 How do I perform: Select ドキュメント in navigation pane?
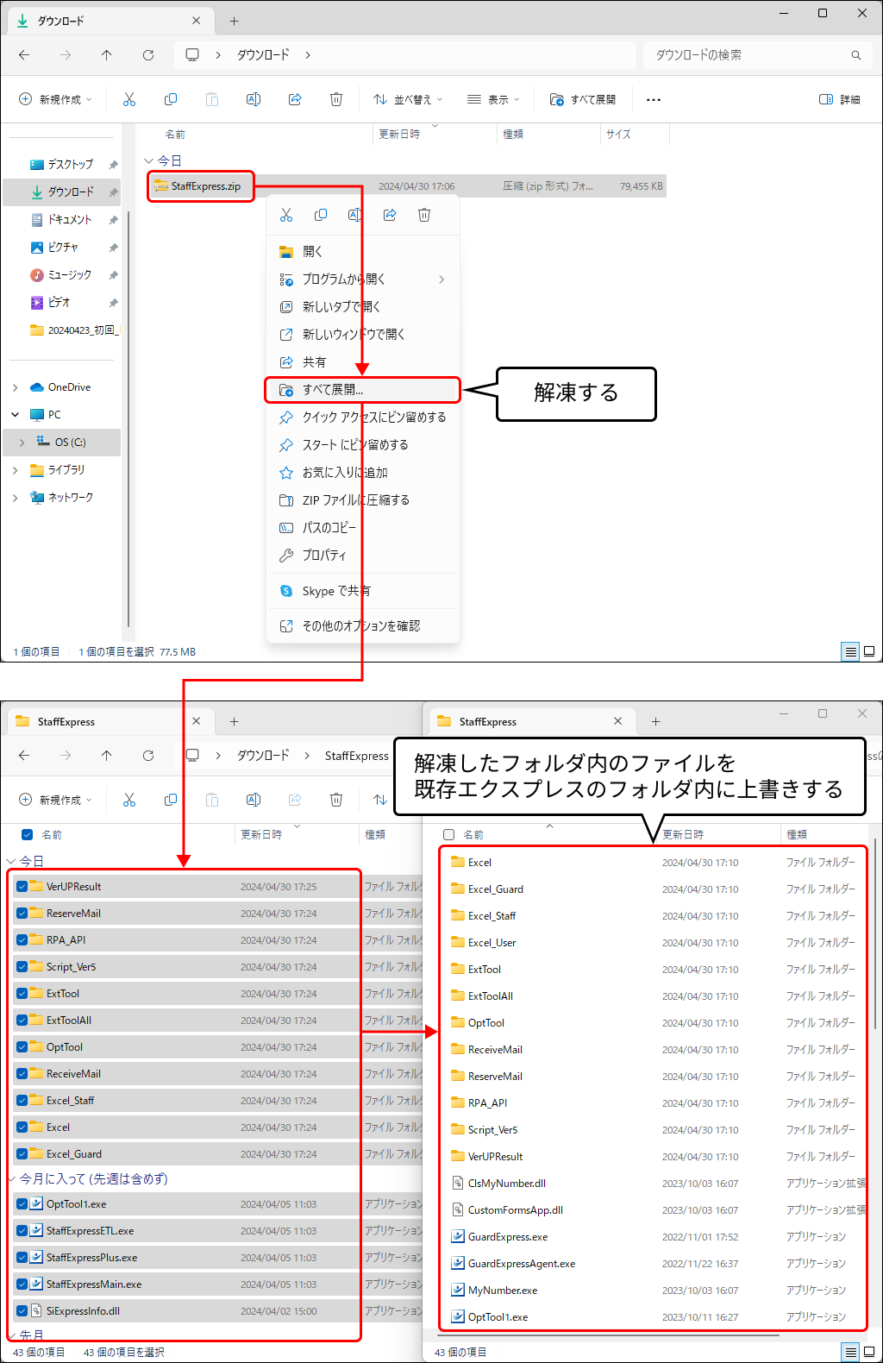click(70, 220)
